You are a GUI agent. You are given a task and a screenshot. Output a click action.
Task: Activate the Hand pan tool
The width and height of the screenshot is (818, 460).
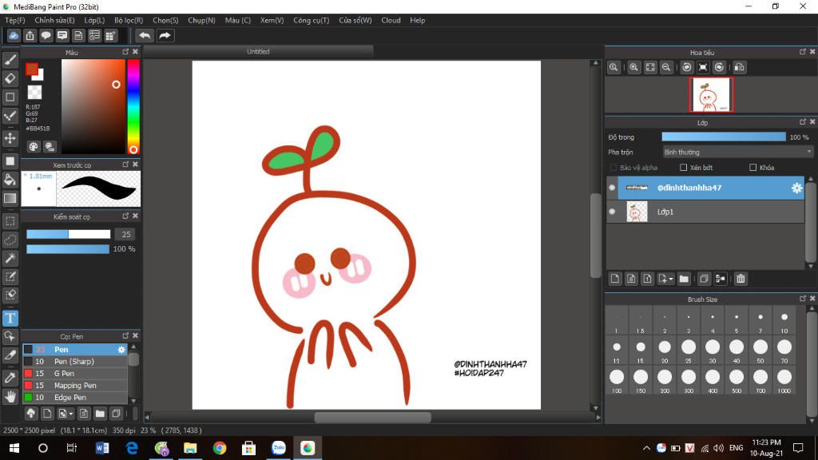[10, 396]
